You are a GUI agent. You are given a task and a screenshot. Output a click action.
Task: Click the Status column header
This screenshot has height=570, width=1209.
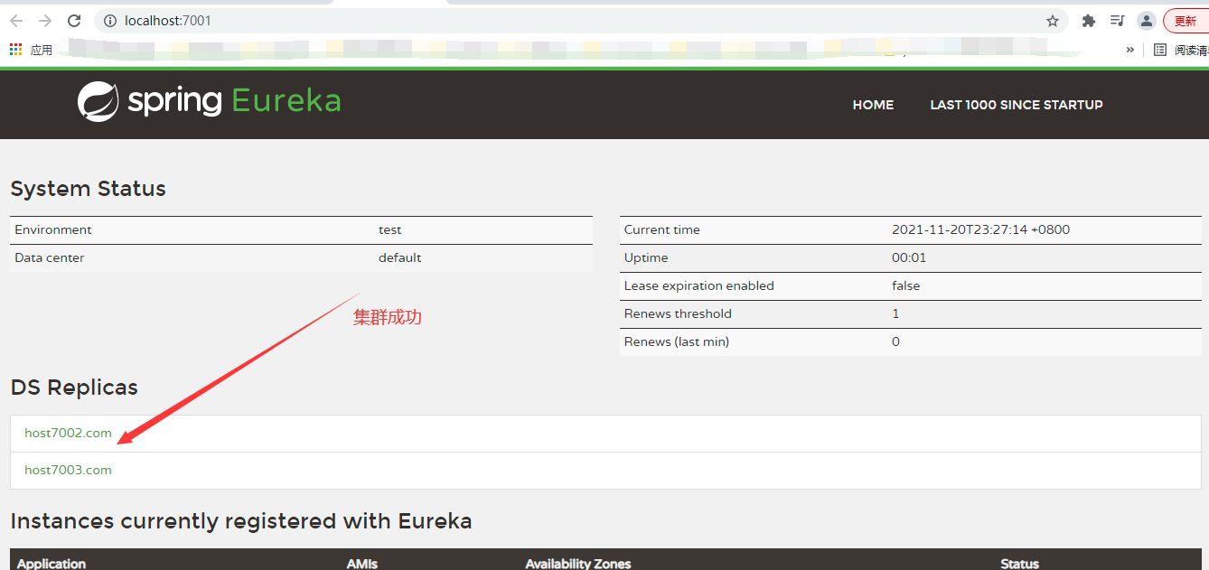[x=1020, y=564]
